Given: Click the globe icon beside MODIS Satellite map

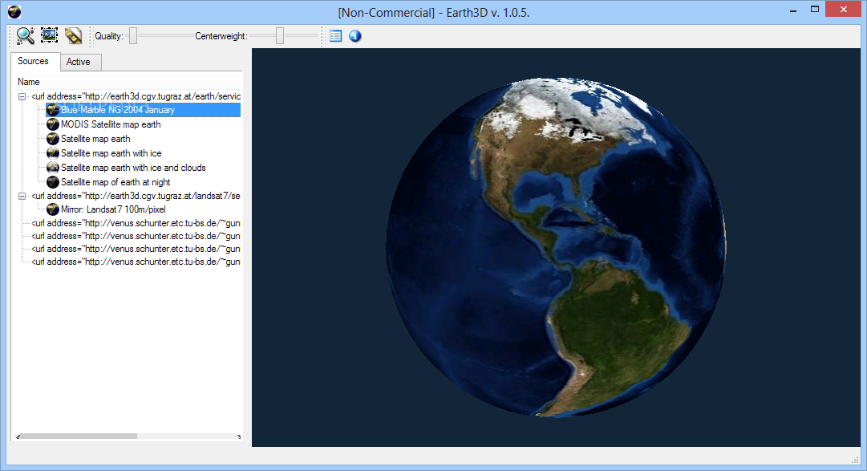Looking at the screenshot, I should point(52,124).
